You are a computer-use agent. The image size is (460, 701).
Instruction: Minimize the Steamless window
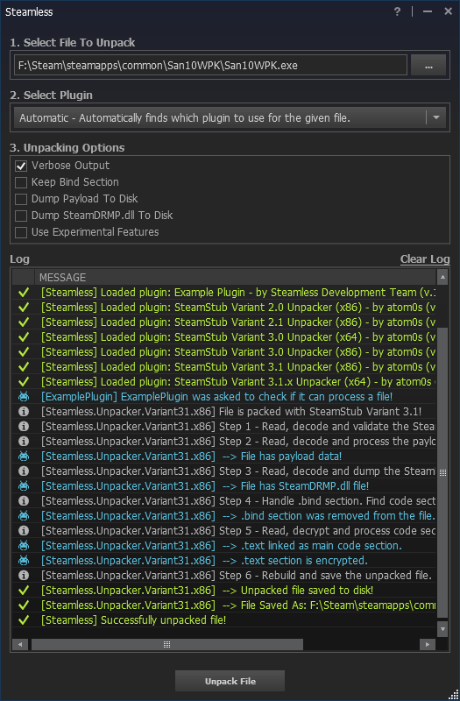(x=428, y=11)
